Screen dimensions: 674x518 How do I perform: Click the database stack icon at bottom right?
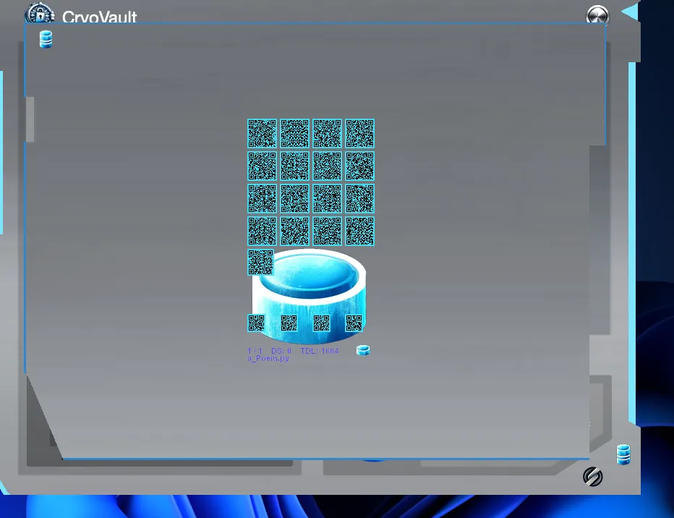[623, 454]
